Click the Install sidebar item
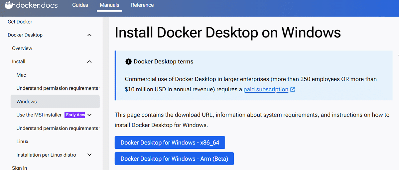This screenshot has width=399, height=170. click(19, 61)
